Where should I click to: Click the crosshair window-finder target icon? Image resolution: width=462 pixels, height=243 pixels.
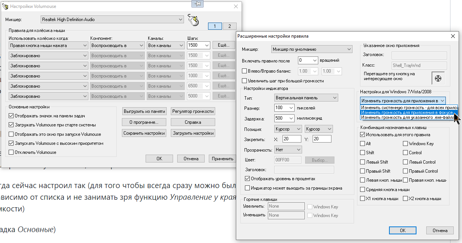(438, 78)
